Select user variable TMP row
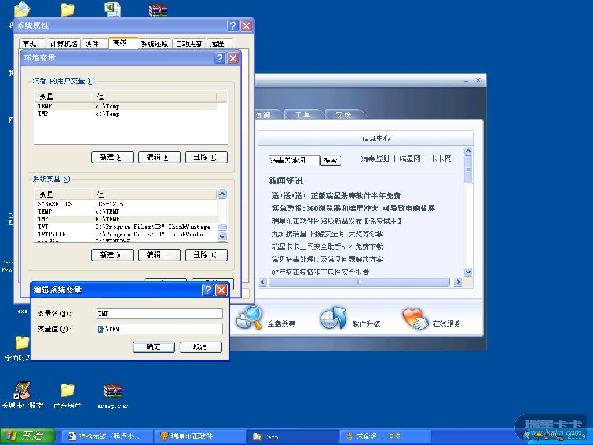 [x=126, y=114]
